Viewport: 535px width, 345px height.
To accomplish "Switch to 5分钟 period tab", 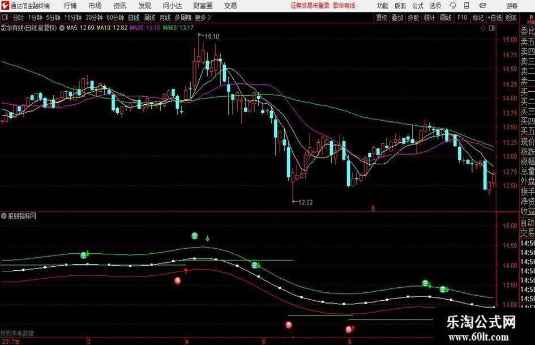I will click(x=53, y=18).
